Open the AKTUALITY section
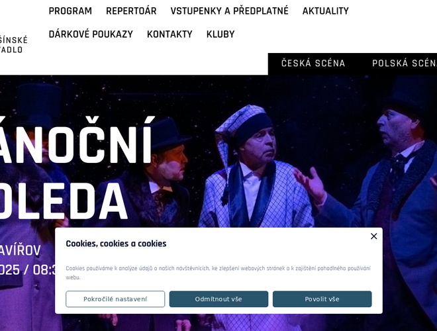The image size is (437, 331). [x=326, y=11]
